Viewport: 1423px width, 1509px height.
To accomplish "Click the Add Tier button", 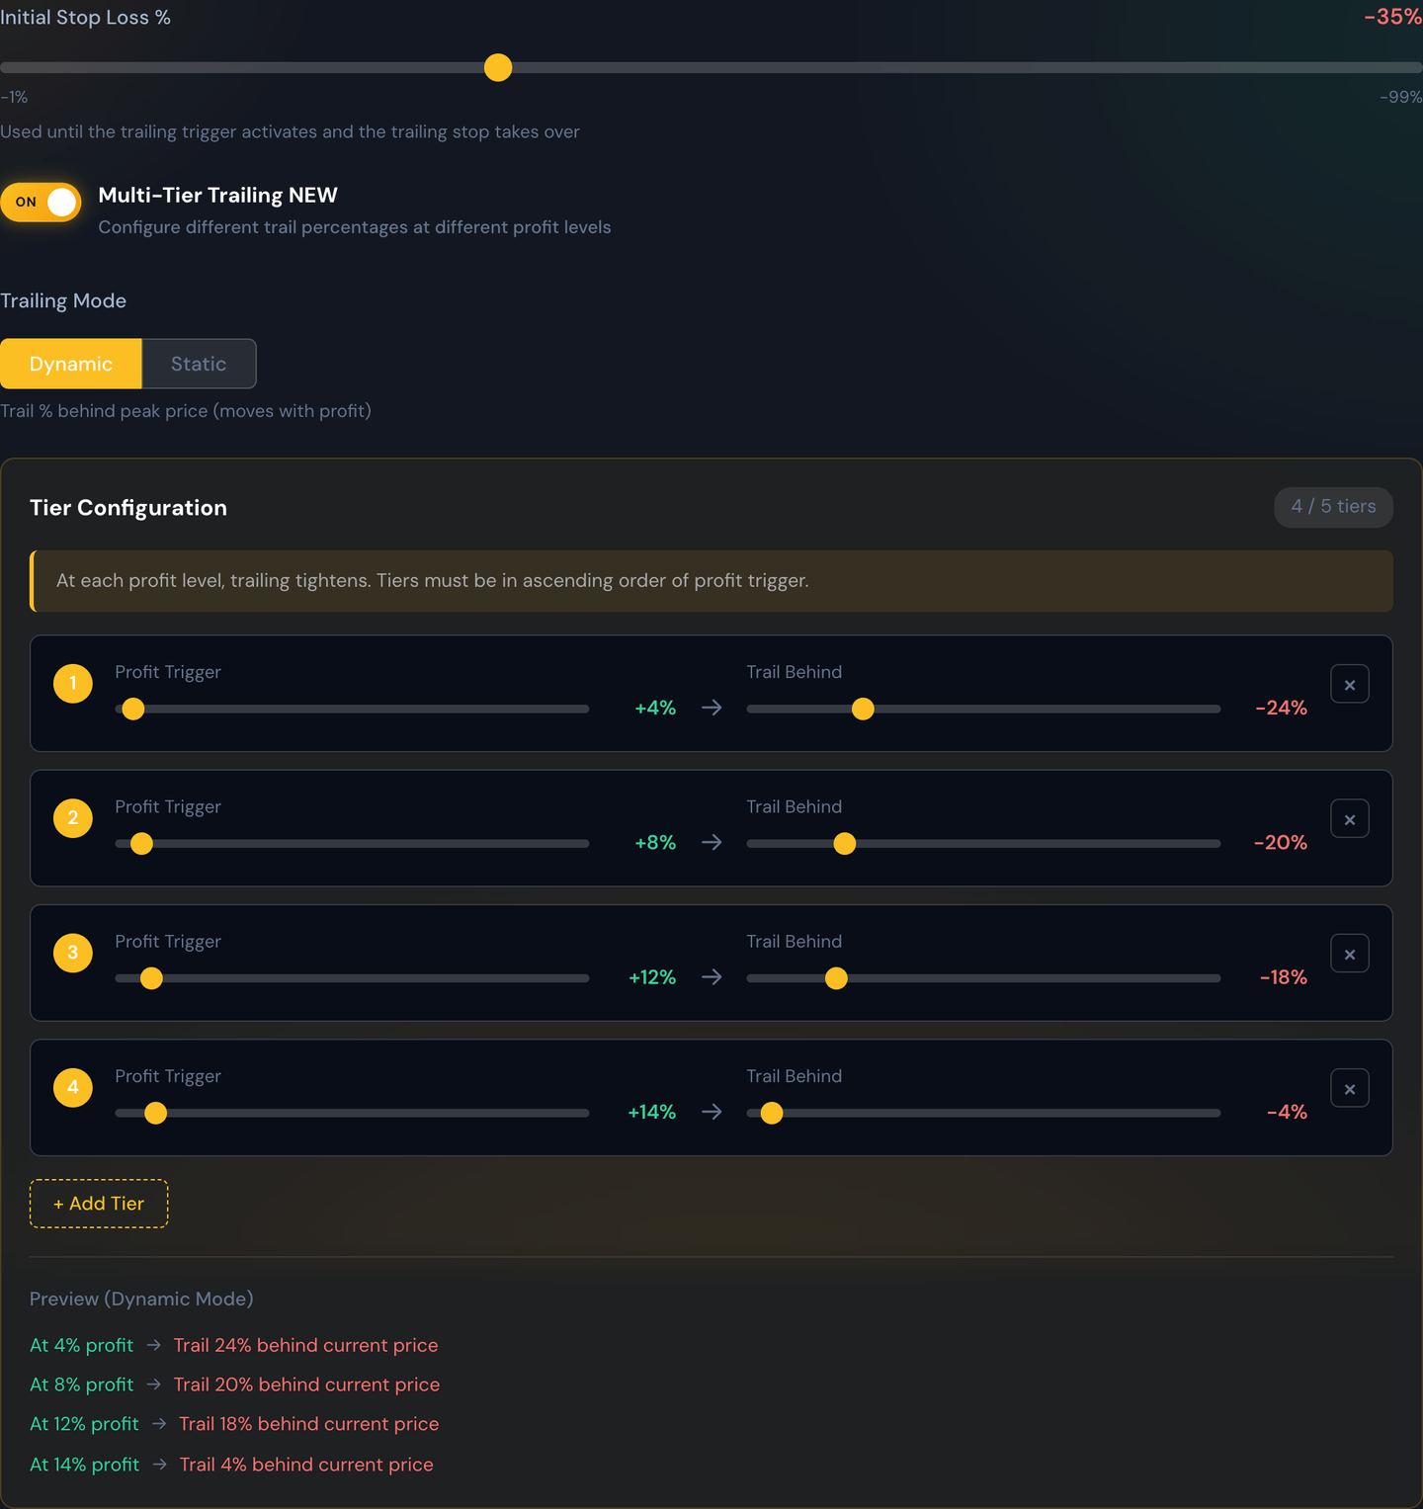I will click(99, 1204).
